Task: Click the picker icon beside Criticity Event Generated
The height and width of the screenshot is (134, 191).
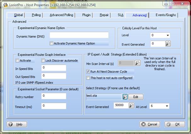Action: tap(168, 44)
